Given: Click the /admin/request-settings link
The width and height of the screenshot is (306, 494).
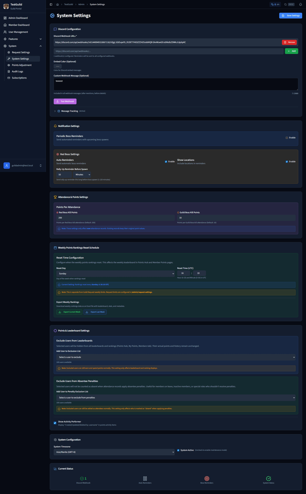Looking at the screenshot, I should click(142, 292).
